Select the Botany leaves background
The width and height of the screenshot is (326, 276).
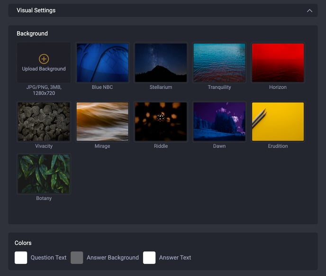[x=44, y=174]
